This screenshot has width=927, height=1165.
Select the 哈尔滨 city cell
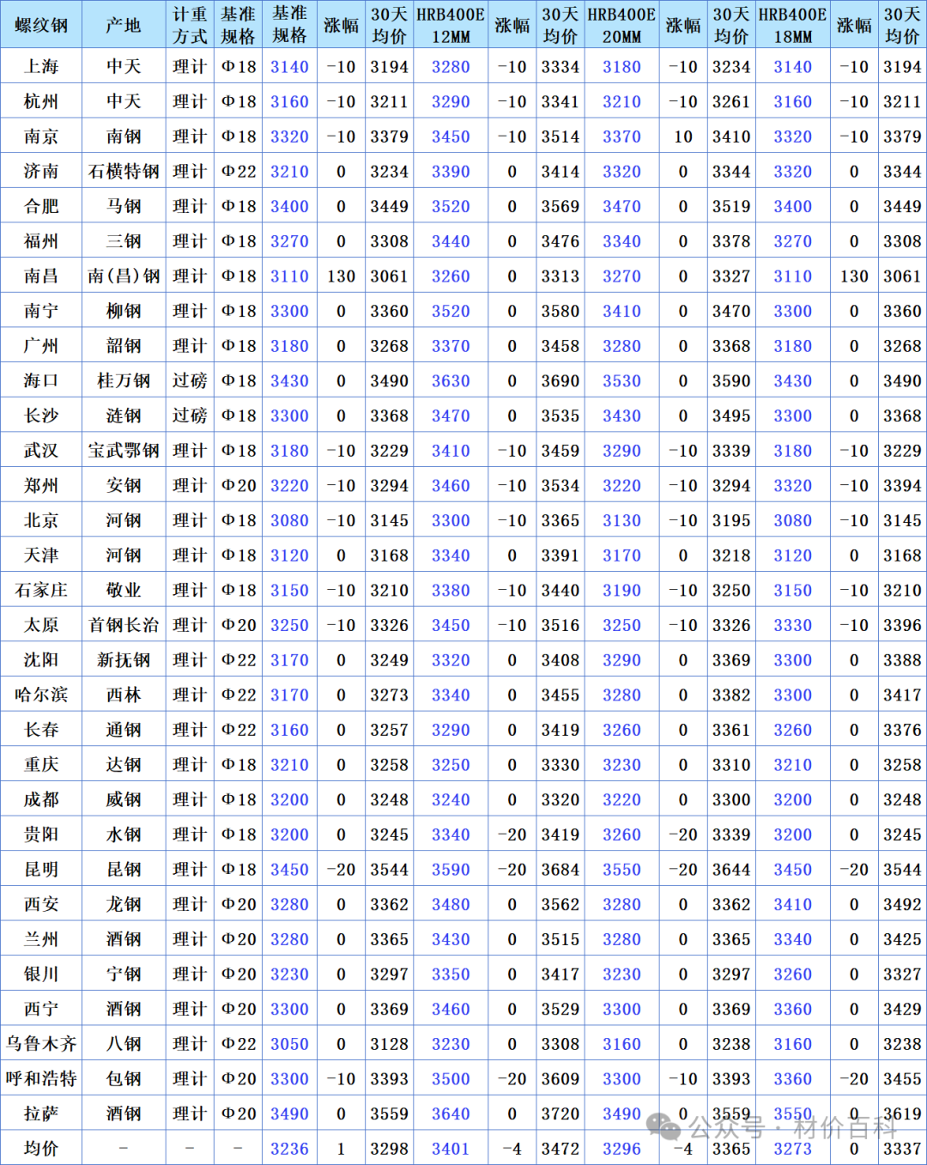tap(41, 695)
